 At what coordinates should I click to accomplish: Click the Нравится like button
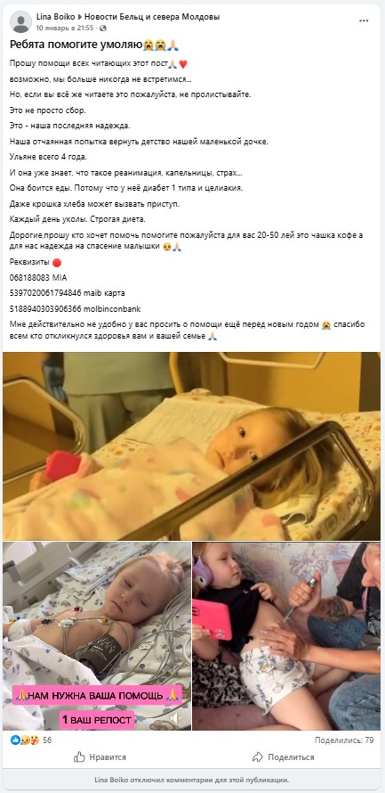point(100,757)
